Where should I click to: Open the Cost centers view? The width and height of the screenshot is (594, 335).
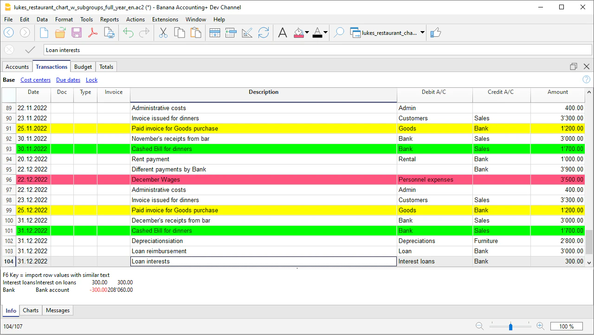click(35, 80)
